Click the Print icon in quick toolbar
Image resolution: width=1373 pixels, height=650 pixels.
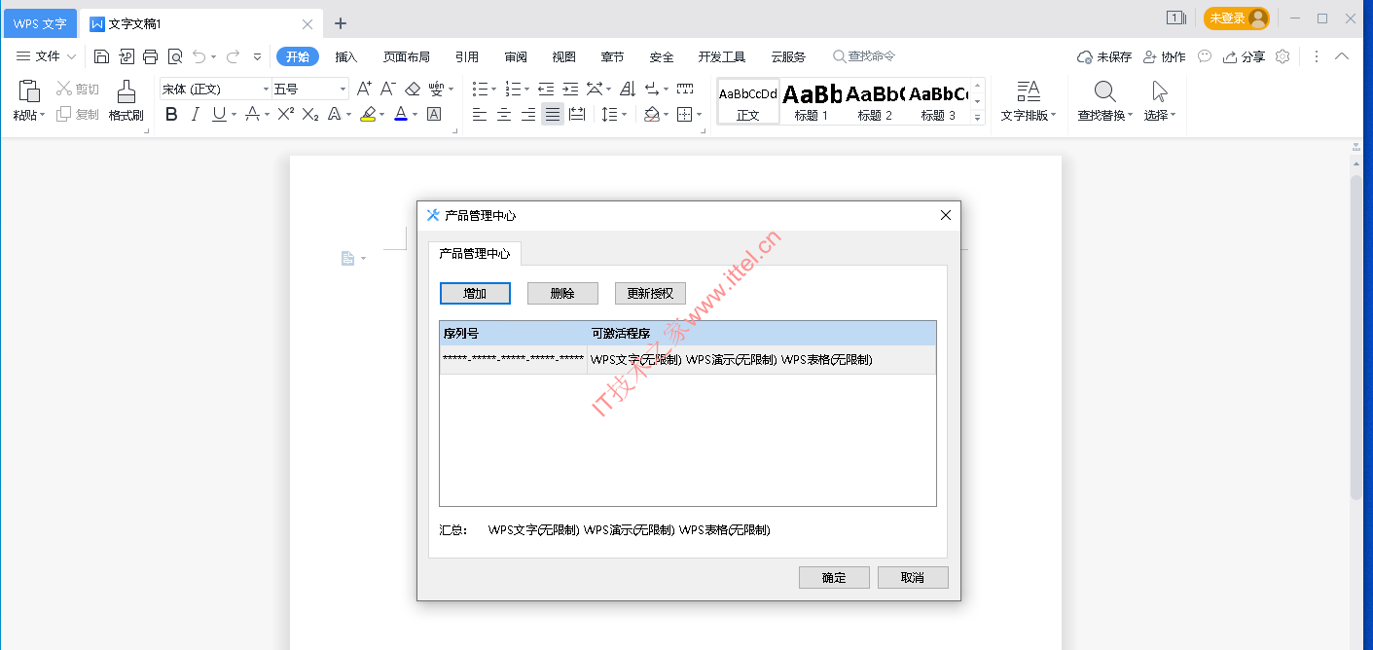[x=151, y=56]
